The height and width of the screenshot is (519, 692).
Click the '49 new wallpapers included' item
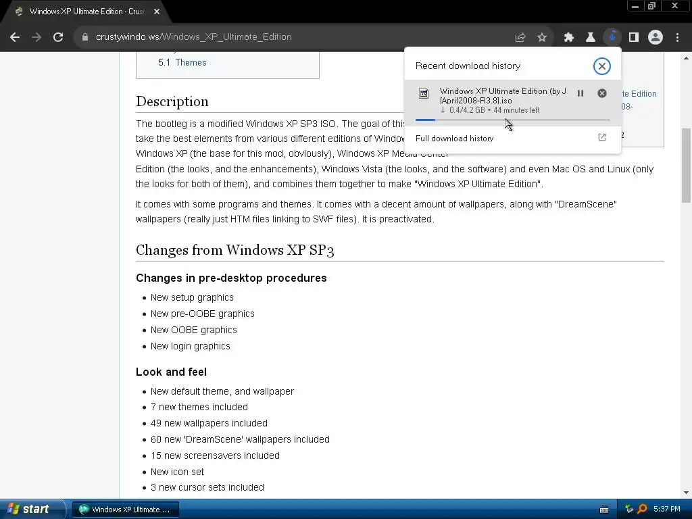(x=209, y=423)
